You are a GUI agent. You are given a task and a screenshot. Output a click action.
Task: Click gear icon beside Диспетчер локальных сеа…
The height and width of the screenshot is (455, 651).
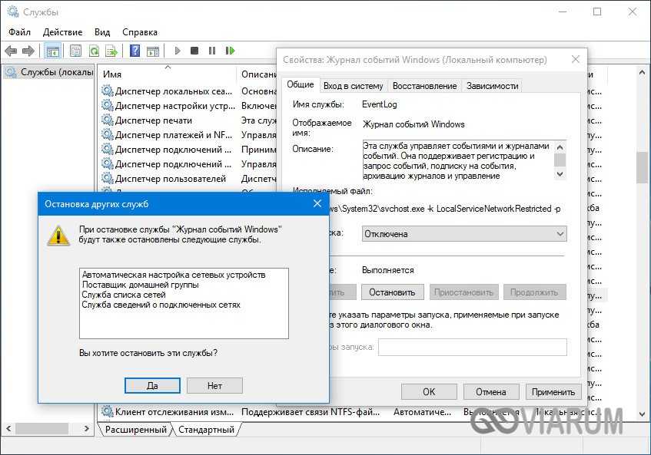pos(108,91)
